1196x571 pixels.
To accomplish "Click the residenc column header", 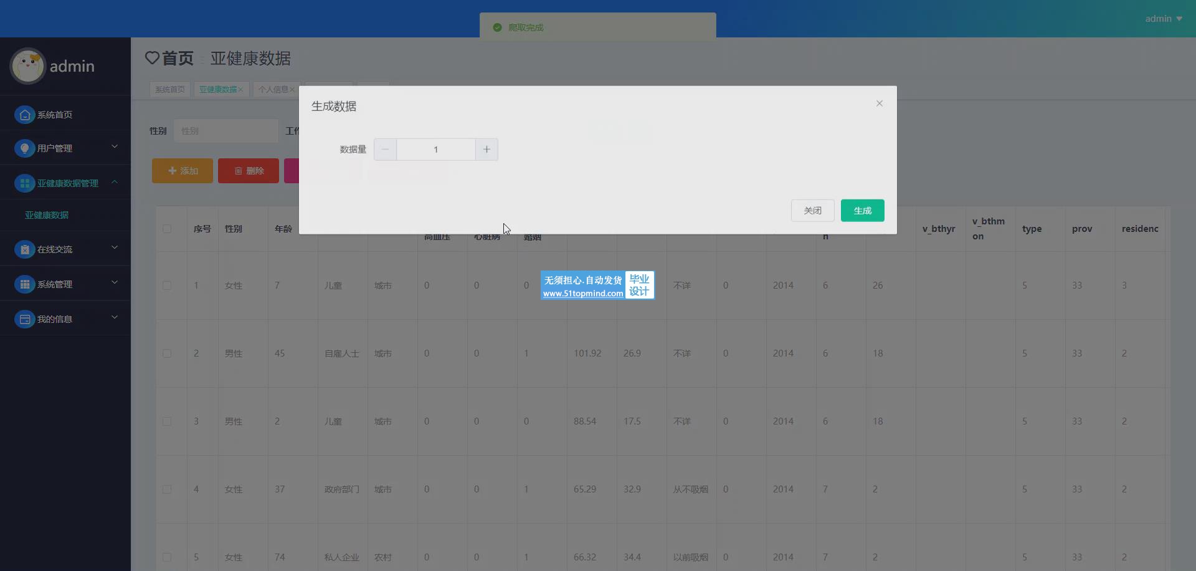I will click(1140, 229).
